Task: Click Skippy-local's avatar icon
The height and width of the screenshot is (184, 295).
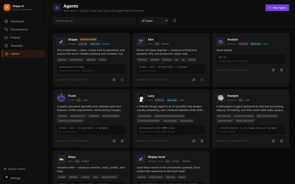Action: (x=141, y=159)
